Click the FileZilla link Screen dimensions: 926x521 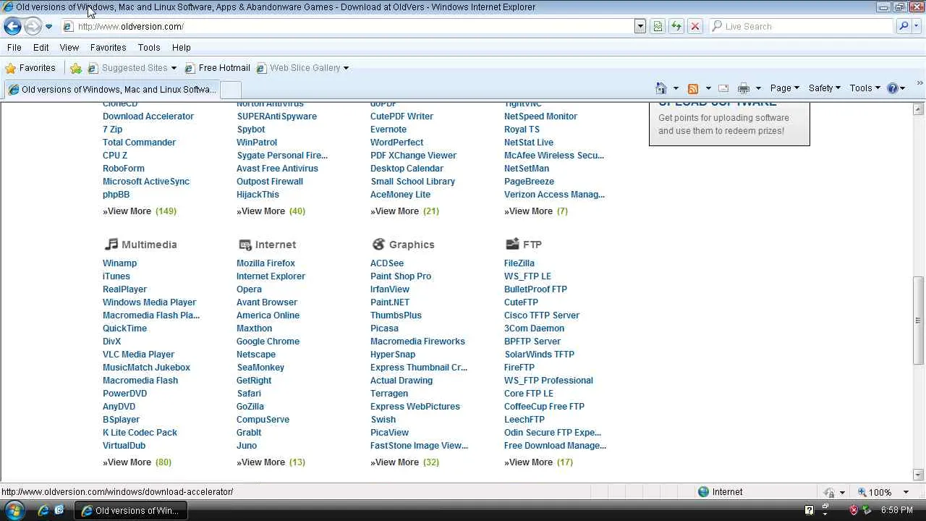tap(519, 263)
